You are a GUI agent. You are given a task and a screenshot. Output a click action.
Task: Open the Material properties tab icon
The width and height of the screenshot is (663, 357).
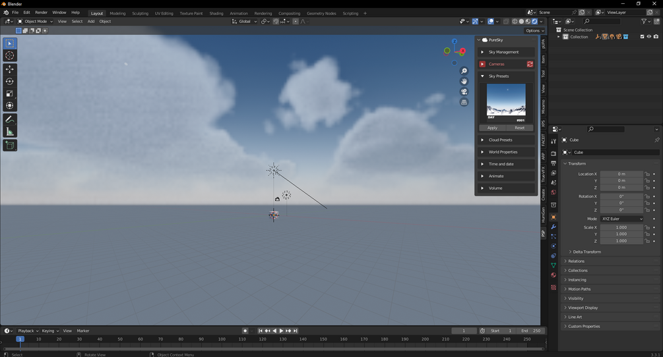553,275
